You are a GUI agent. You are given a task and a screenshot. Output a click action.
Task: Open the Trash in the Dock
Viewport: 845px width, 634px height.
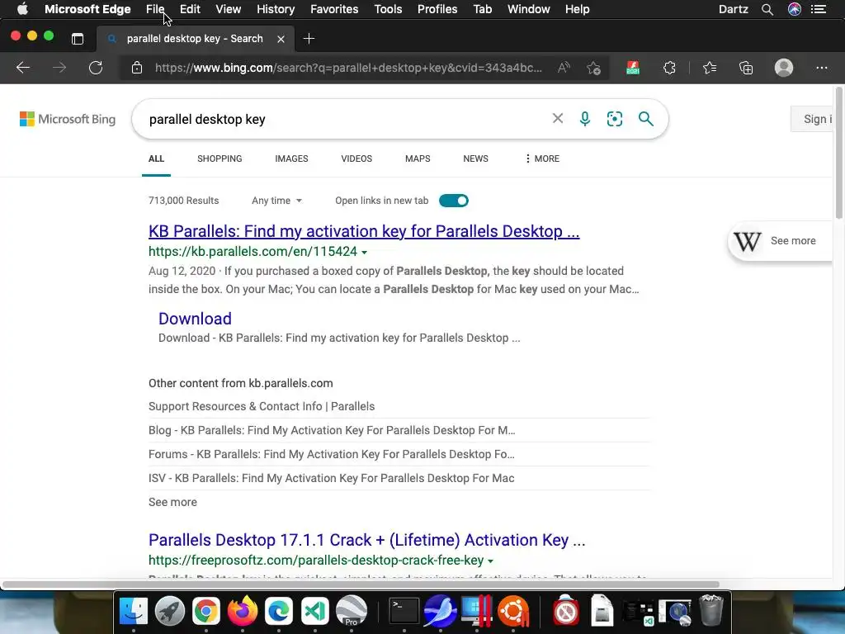710,611
